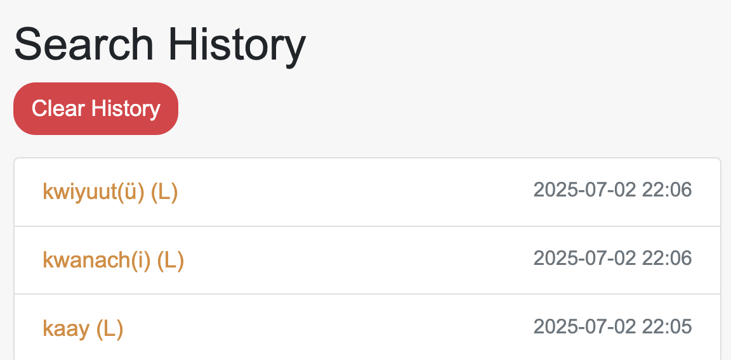Select the empty middle of the kwiyuut(ü) row
The height and width of the screenshot is (360, 731).
tap(355, 191)
